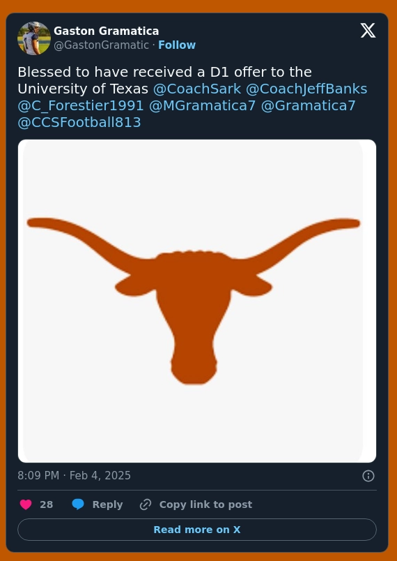Screen dimensions: 397x561
Task: Click the X logo icon
Action: [368, 31]
